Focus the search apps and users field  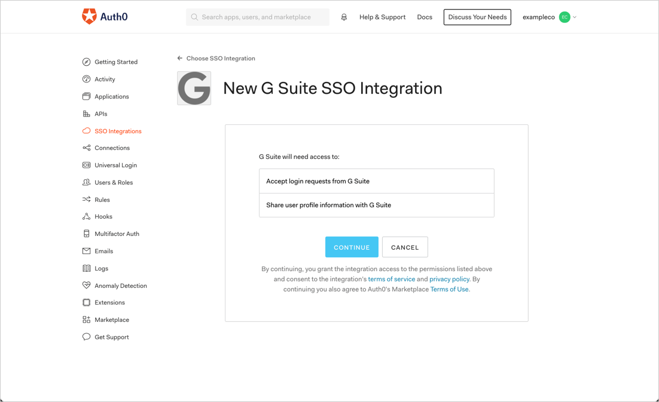pos(257,17)
